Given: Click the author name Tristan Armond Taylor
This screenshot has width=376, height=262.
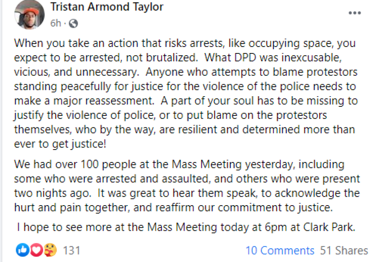Looking at the screenshot, I should (x=107, y=7).
